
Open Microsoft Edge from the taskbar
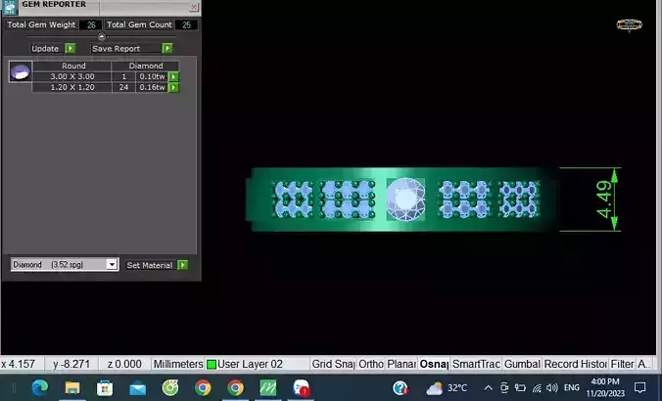click(40, 387)
